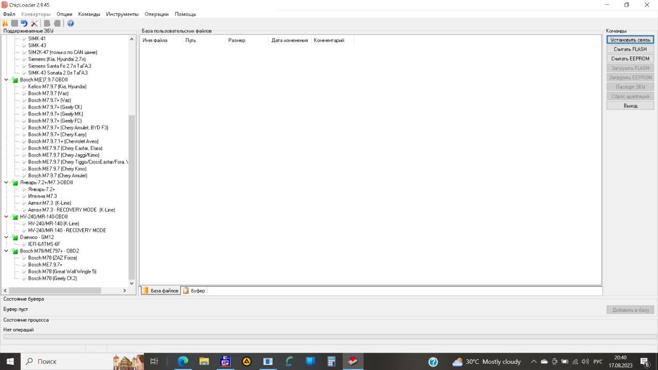The image size is (658, 370).
Task: Collapse the HV-240/MR-140-OBDII group
Action: [x=6, y=217]
